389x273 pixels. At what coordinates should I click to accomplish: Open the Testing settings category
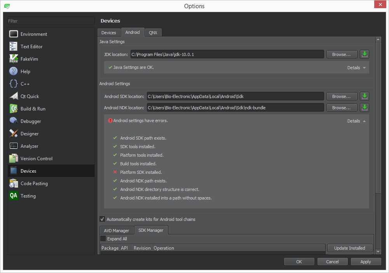point(28,196)
